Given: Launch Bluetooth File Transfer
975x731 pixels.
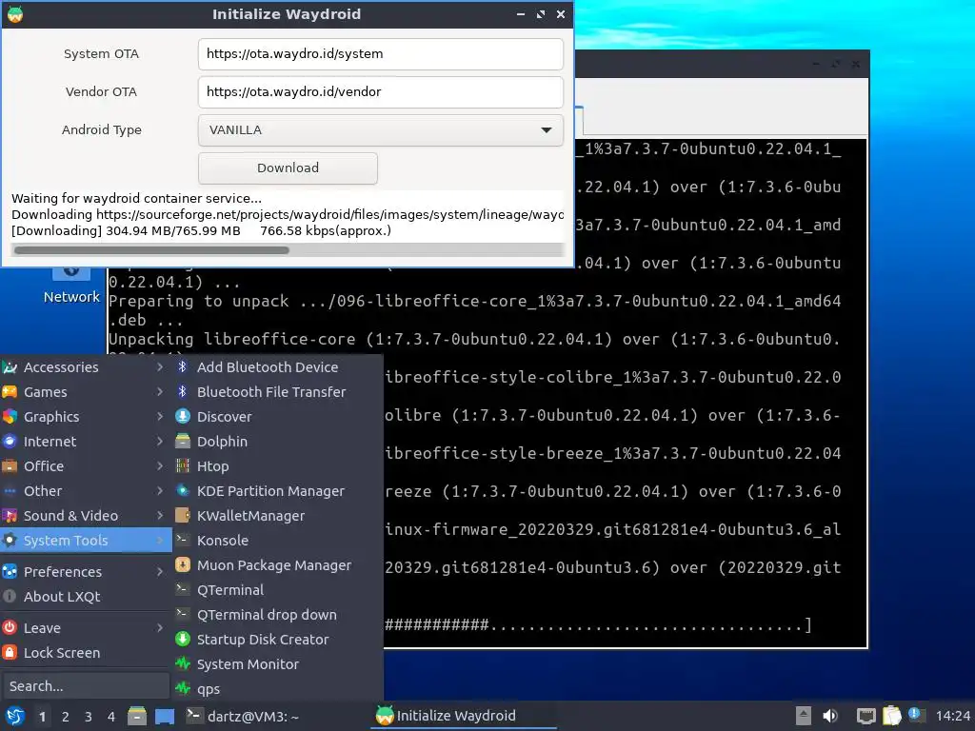Looking at the screenshot, I should (x=277, y=392).
